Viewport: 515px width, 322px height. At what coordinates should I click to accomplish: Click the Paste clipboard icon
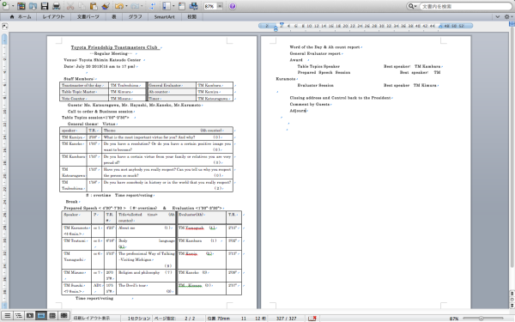pos(94,6)
